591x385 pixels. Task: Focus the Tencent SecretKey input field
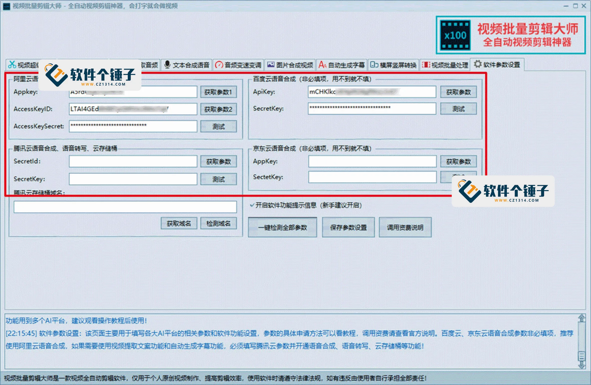133,179
